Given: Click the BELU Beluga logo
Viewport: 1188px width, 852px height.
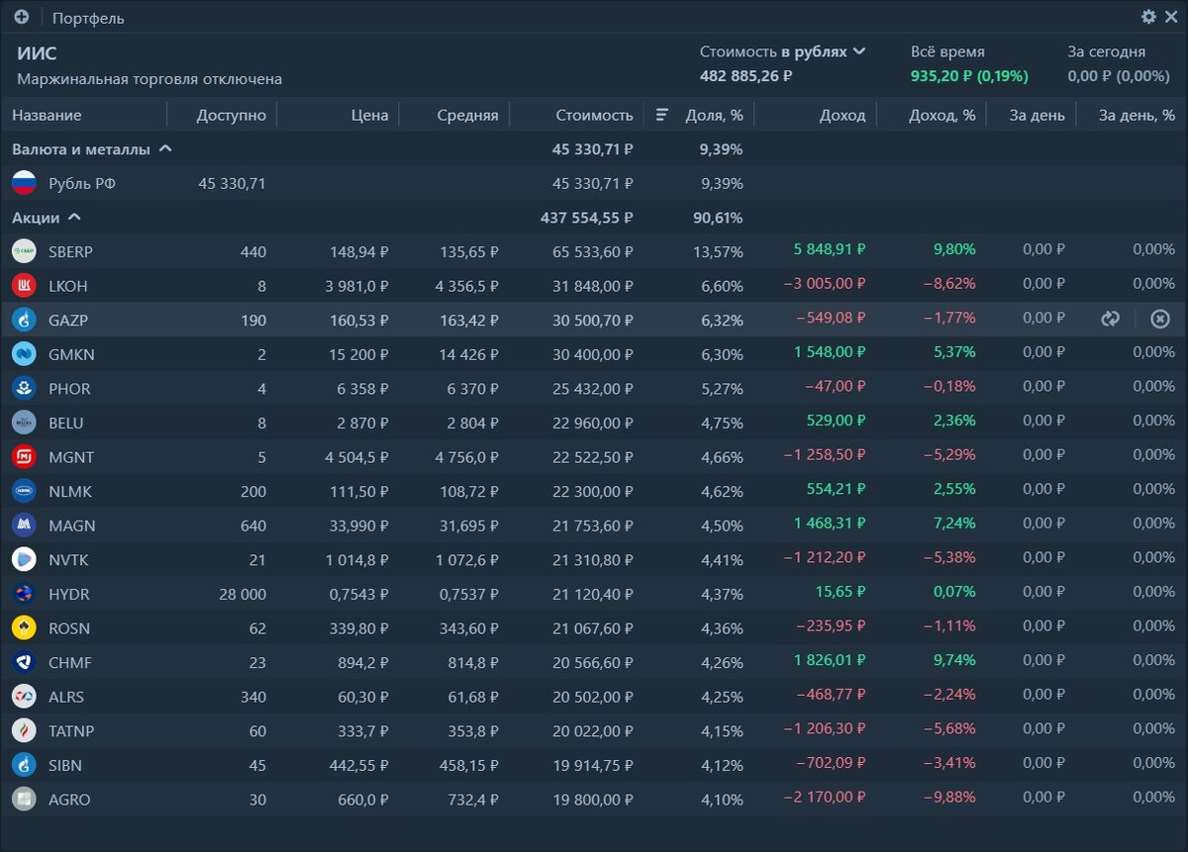Looking at the screenshot, I should 24,423.
